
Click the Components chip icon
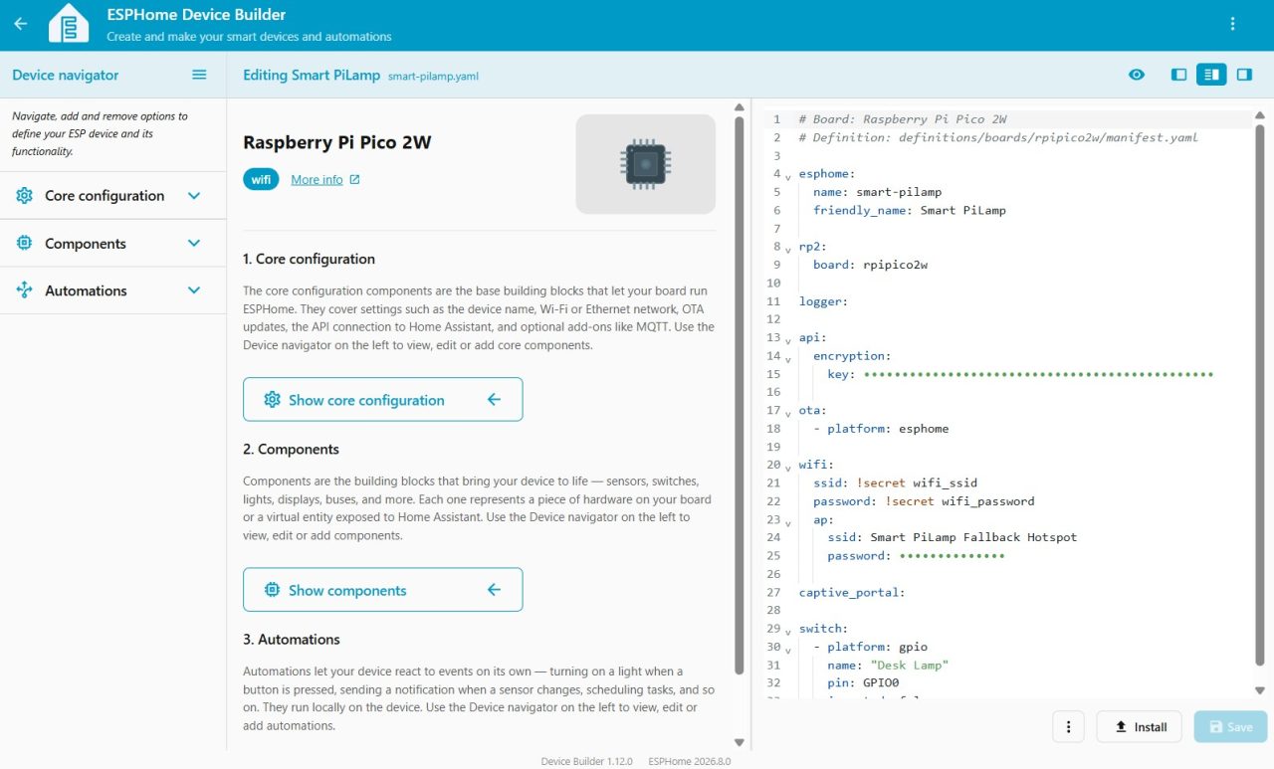tap(24, 244)
